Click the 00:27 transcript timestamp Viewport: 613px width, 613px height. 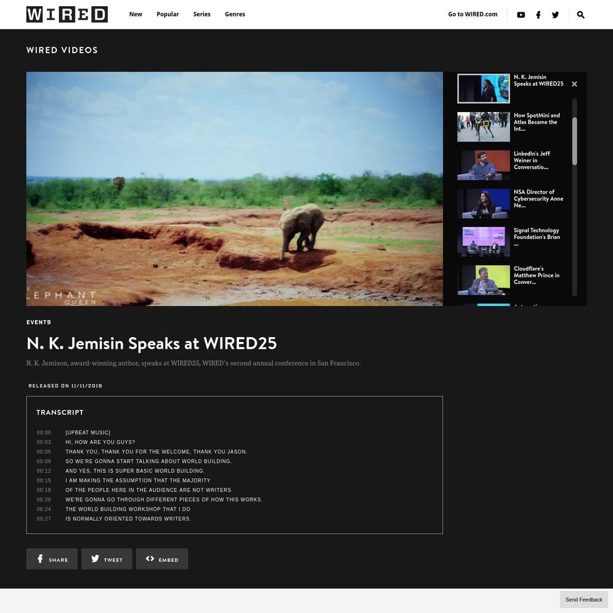pyautogui.click(x=44, y=519)
